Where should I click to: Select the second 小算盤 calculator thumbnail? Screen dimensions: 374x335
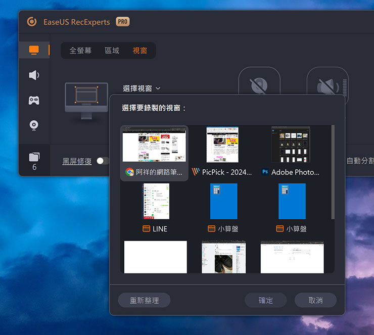click(292, 201)
